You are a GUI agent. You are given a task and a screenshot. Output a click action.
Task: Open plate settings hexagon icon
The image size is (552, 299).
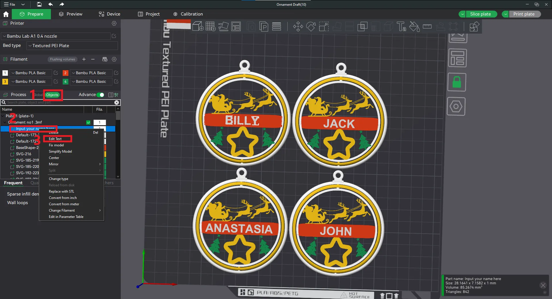click(x=456, y=106)
